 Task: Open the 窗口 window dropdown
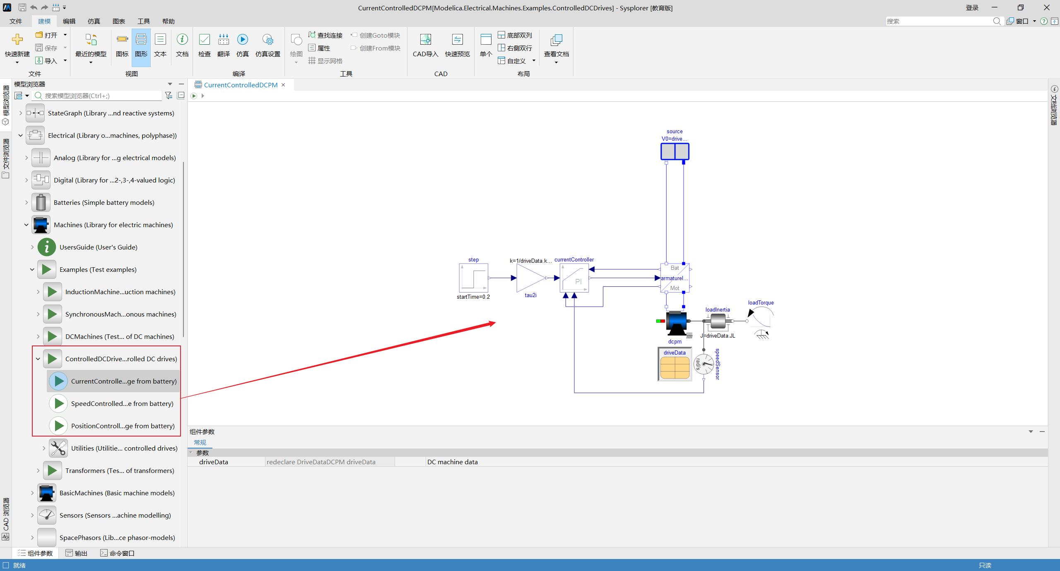(x=1034, y=21)
